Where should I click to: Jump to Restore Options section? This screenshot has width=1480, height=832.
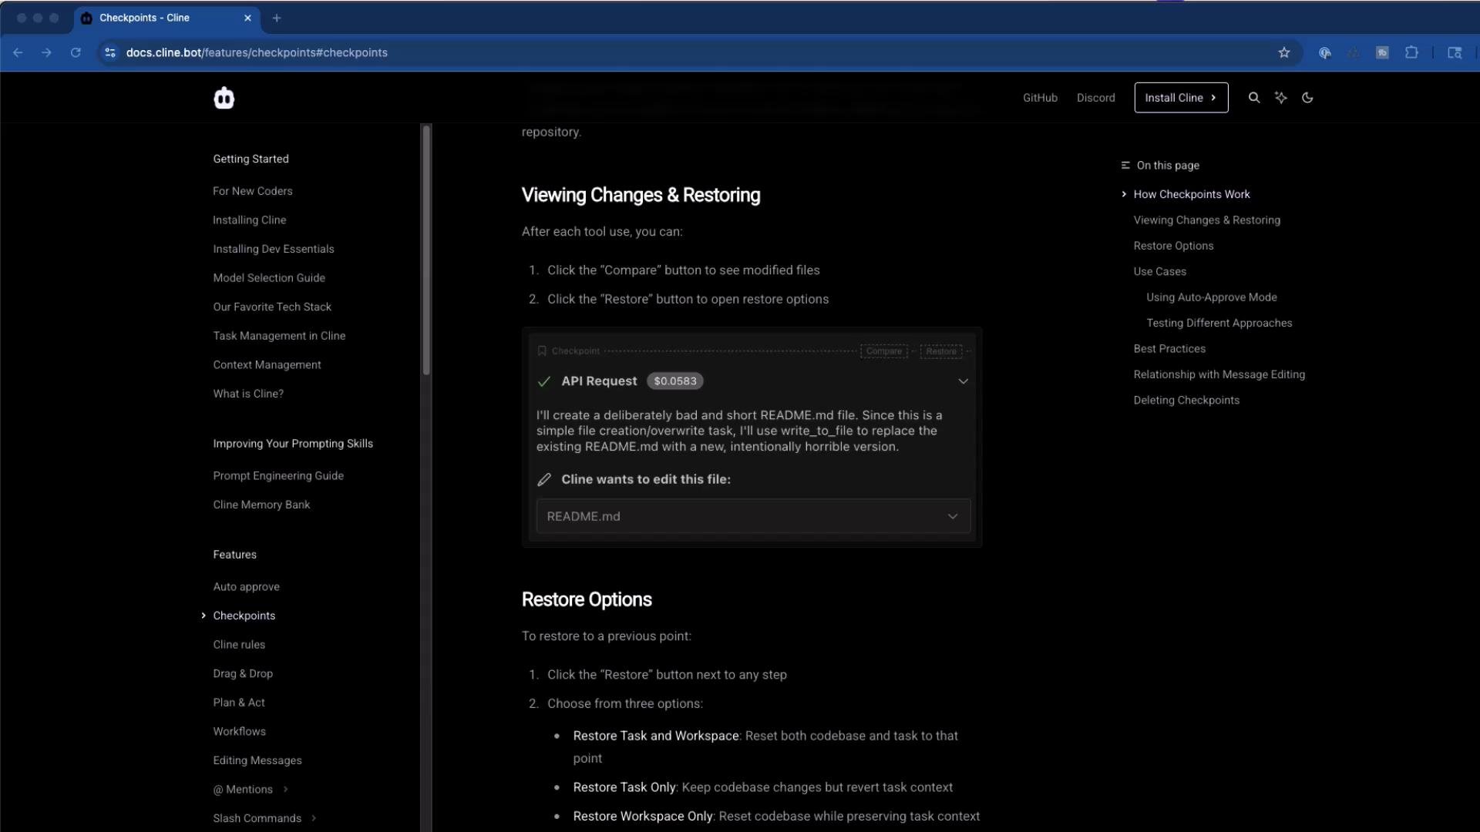pos(1173,246)
